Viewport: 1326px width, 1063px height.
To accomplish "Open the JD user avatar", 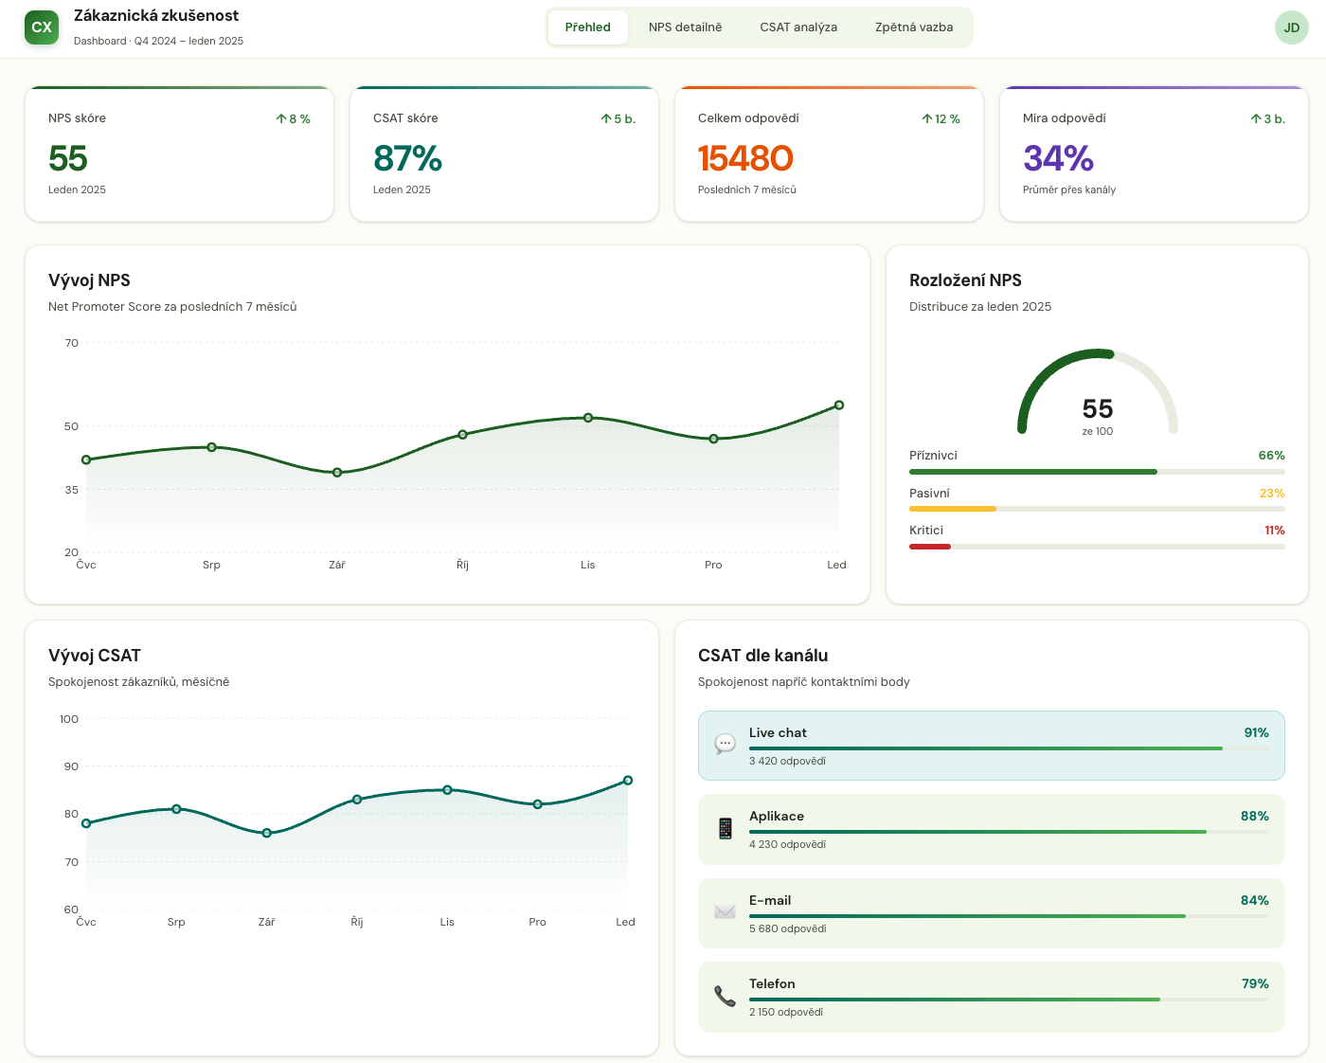I will tap(1291, 27).
